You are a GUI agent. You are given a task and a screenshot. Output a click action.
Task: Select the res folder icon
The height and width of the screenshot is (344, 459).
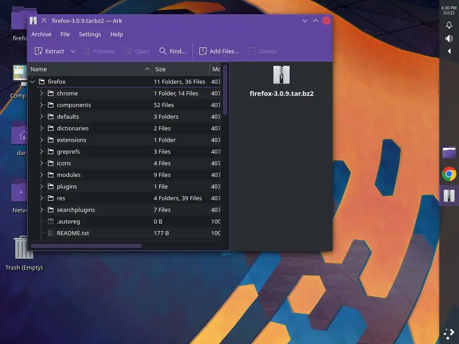[x=51, y=198]
